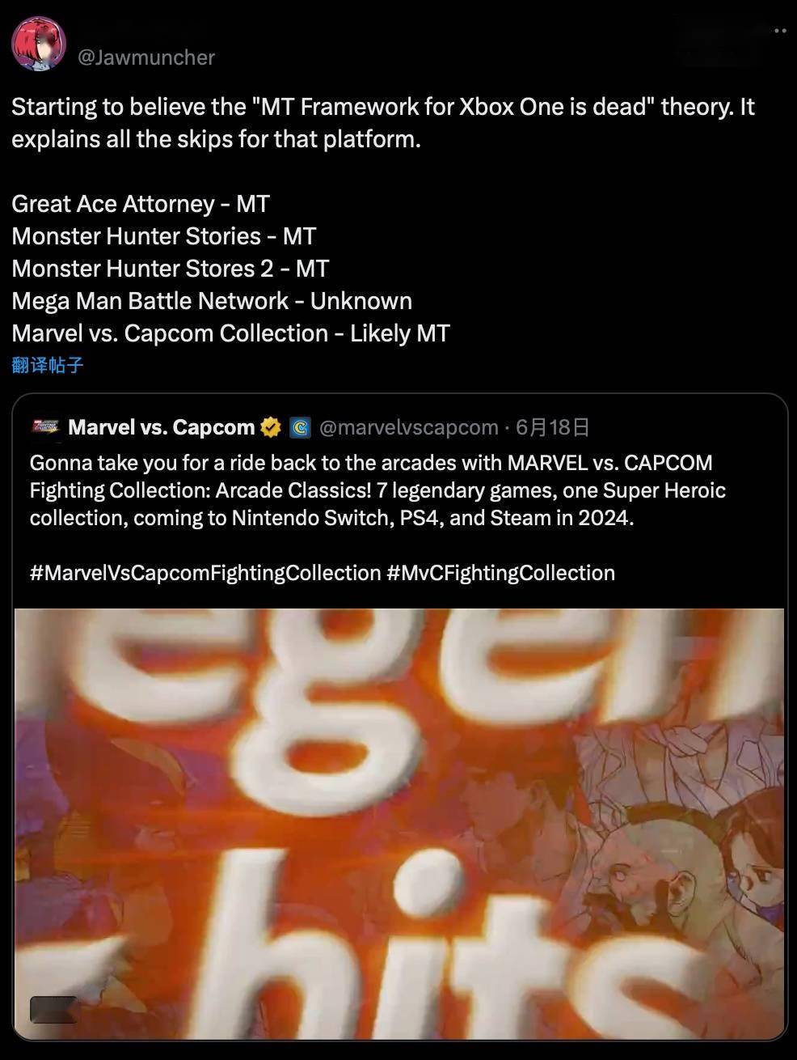797x1060 pixels.
Task: Click the gold verified checkmark badge
Action: 271,427
